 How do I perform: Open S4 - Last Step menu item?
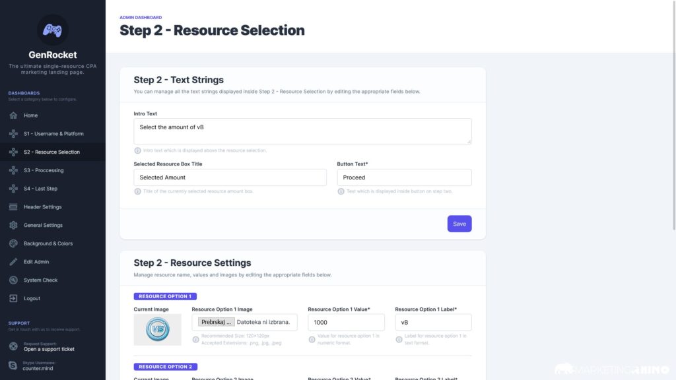(40, 189)
